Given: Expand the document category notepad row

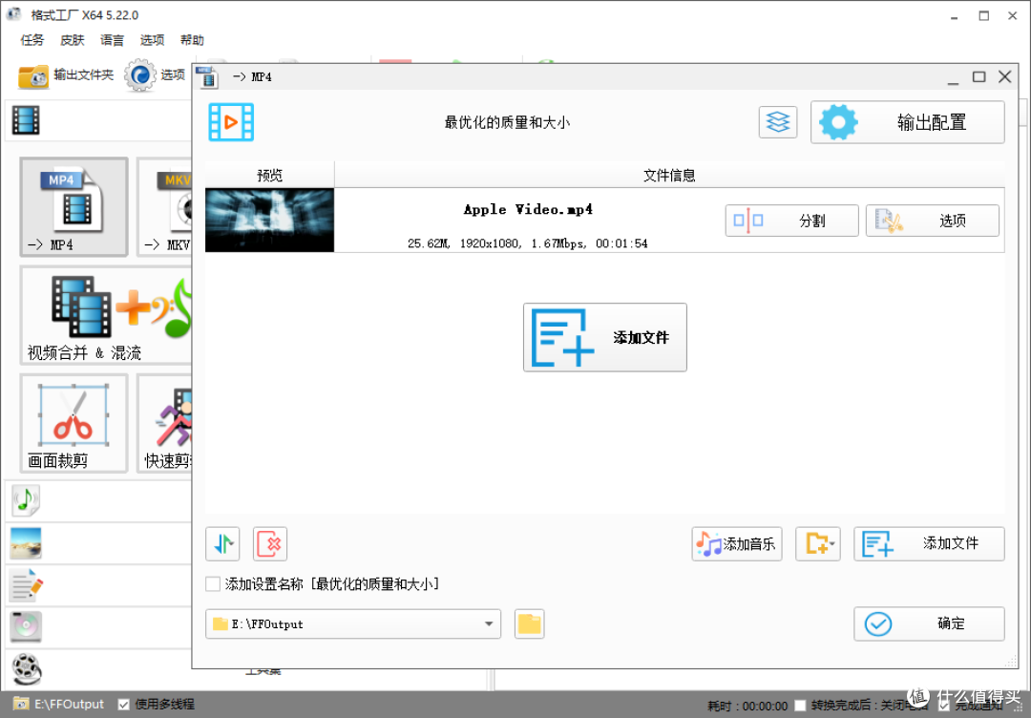Looking at the screenshot, I should [x=26, y=585].
